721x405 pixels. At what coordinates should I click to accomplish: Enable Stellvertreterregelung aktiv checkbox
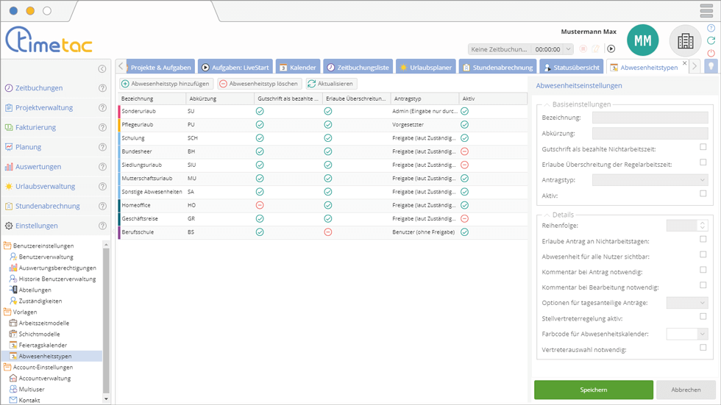point(703,317)
